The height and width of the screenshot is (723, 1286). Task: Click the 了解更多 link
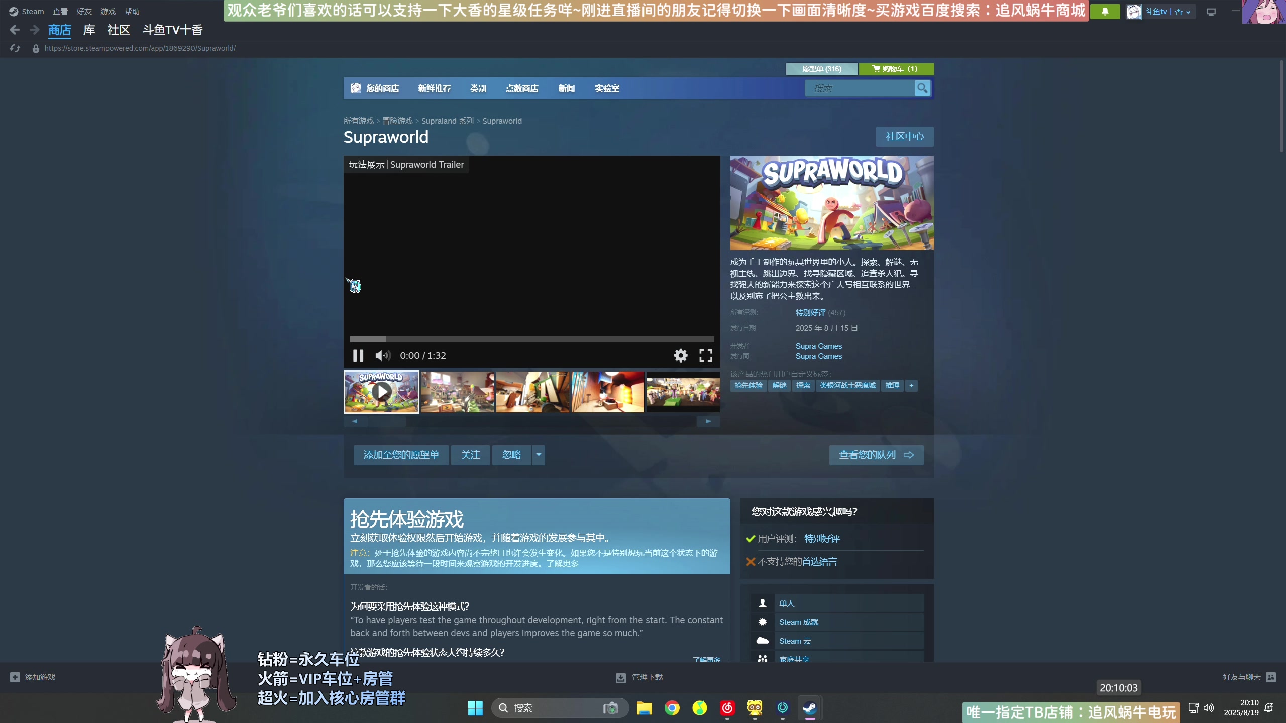coord(562,563)
